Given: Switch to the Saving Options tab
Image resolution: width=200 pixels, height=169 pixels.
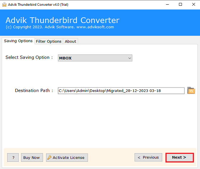Looking at the screenshot, I should [x=18, y=41].
